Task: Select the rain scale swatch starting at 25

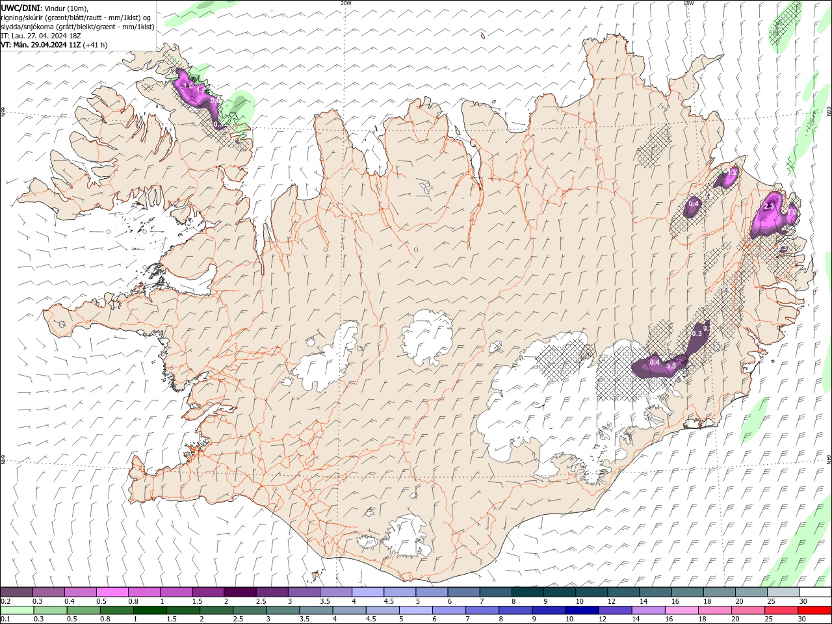Action: 781,610
